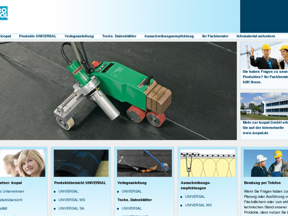
Task: Click the Icopal logo in the header
Action: tap(4, 13)
